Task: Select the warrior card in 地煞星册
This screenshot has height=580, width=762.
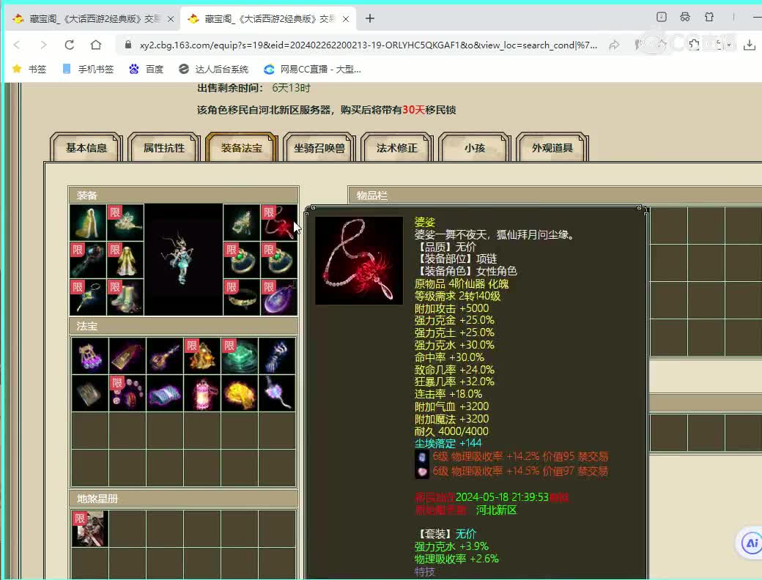Action: coord(90,529)
